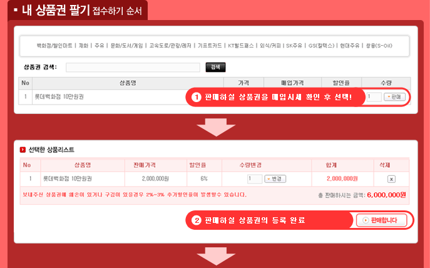This screenshot has width=430, height=268.
Task: Select the SK주유 category
Action: tap(294, 46)
